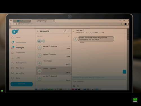141x106 pixels.
Task: Open the browser profile avatar
Action: pyautogui.click(x=125, y=24)
